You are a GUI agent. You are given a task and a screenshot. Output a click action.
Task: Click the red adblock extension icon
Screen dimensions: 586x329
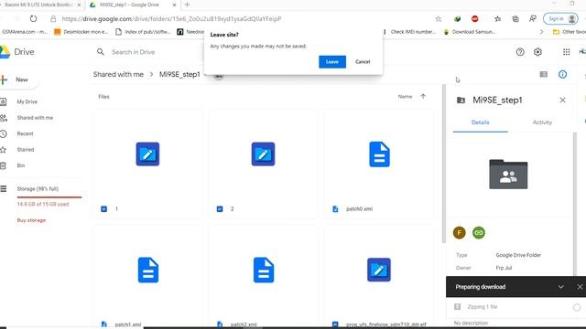[x=474, y=18]
